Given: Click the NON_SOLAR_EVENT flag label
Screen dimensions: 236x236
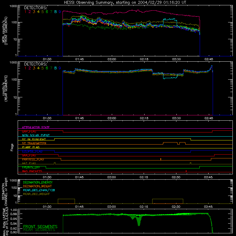Looking at the screenshot, I should [x=36, y=135].
